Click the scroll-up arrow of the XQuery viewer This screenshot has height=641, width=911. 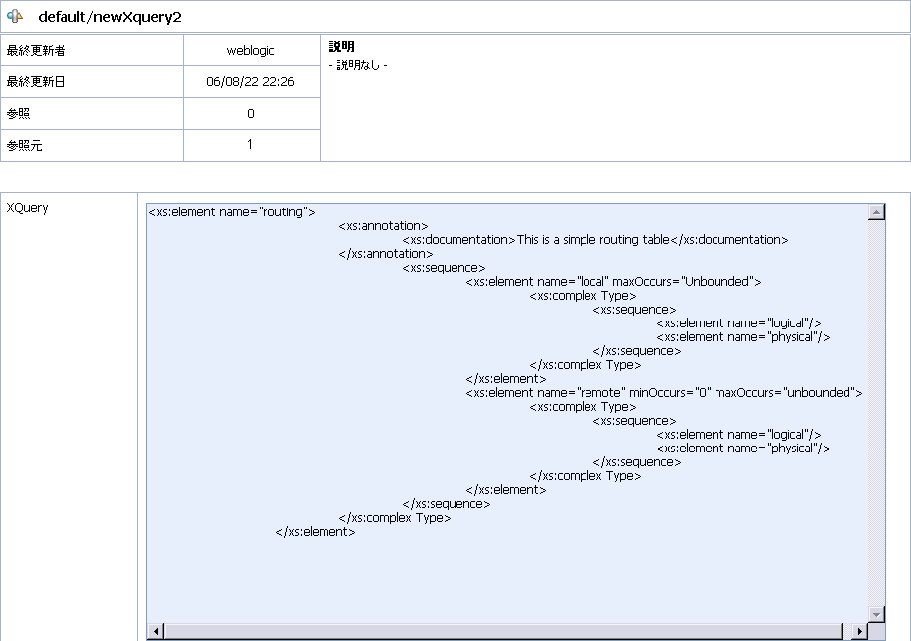[x=875, y=210]
